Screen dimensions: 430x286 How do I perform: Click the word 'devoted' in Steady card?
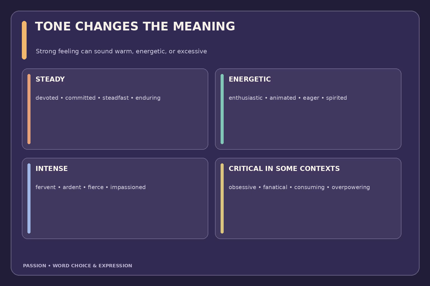coord(47,98)
